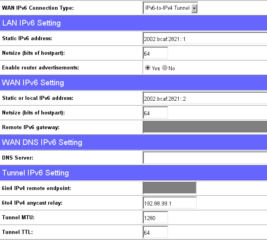Click the empty DNS Server field

pyautogui.click(x=205, y=158)
